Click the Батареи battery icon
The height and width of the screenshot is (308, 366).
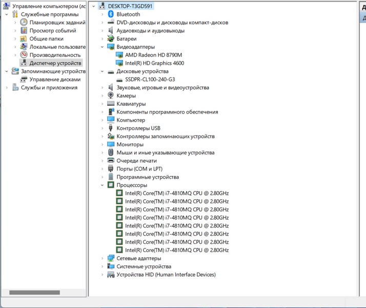(111, 38)
